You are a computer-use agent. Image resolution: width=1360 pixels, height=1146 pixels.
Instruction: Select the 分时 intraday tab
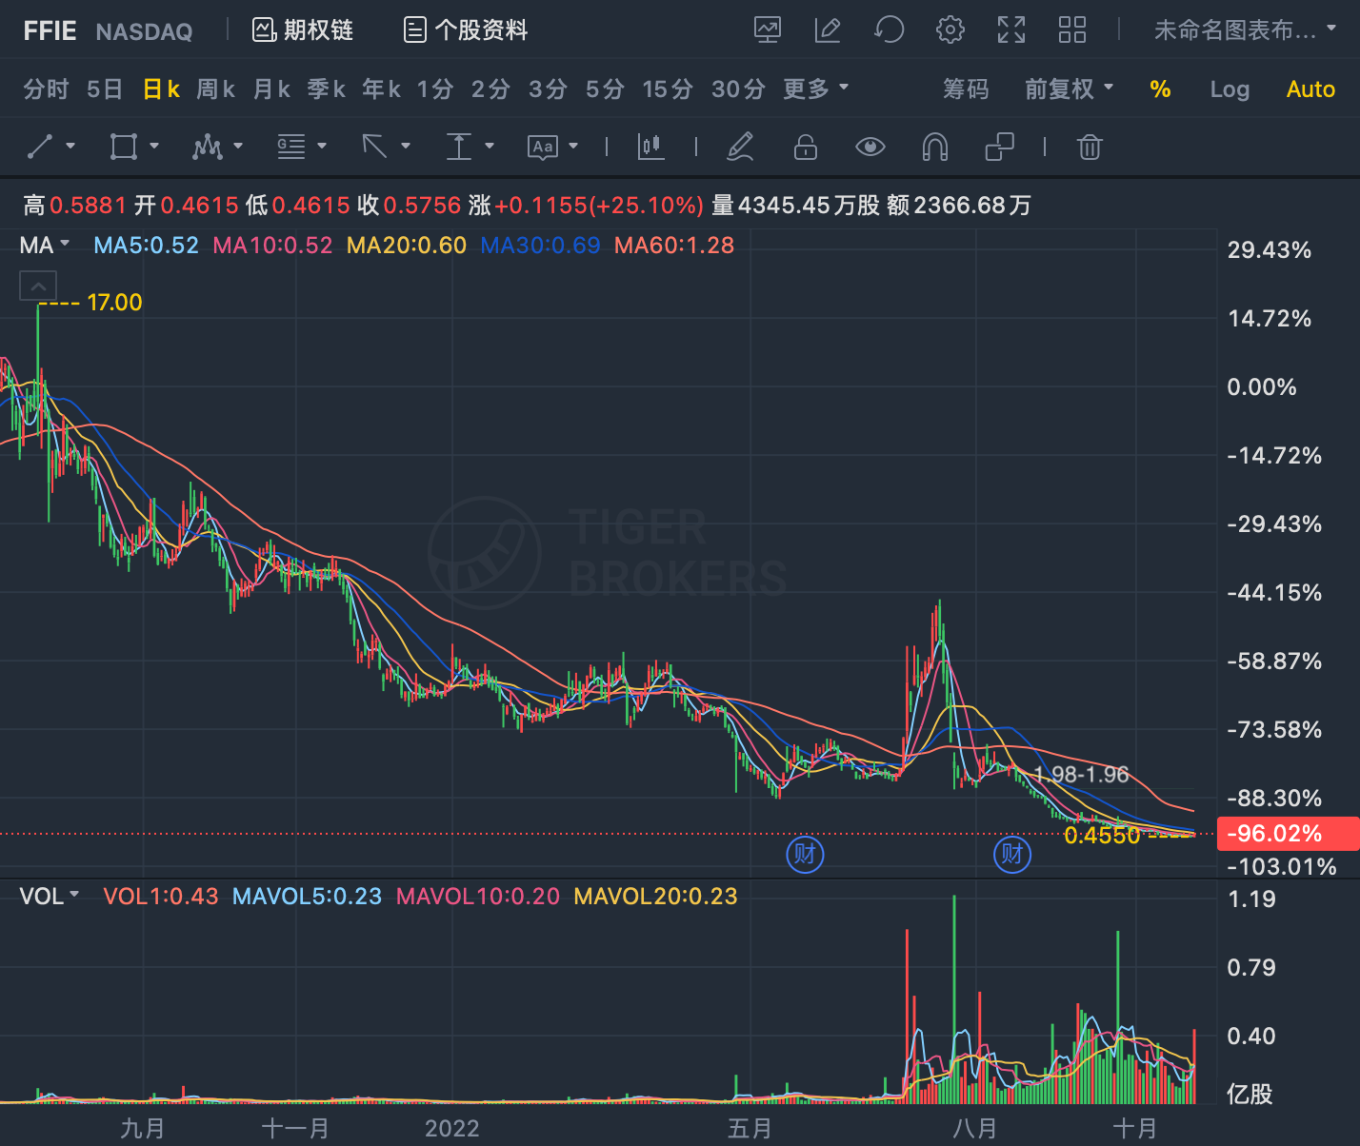click(46, 89)
